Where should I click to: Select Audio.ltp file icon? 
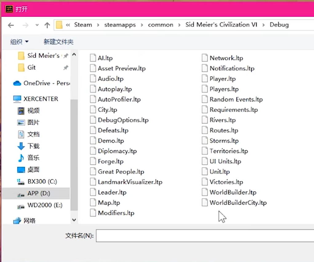click(93, 79)
